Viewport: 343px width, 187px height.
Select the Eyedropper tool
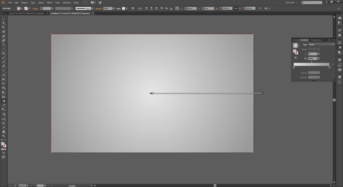(3, 106)
